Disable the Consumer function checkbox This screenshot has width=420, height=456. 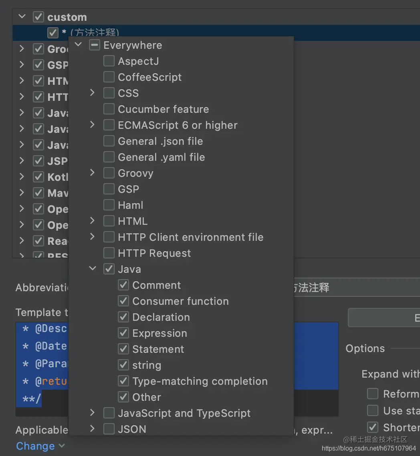point(123,301)
